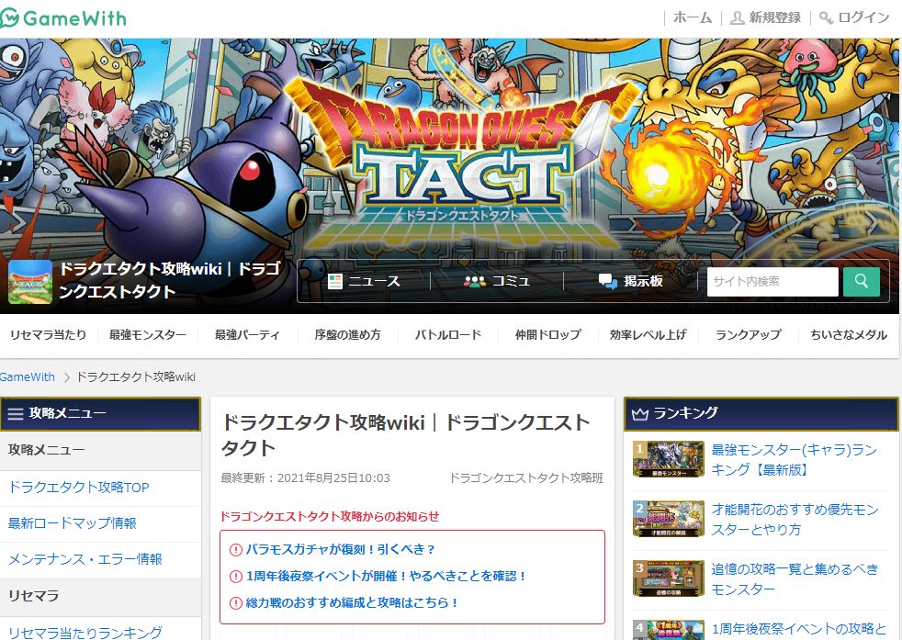Open 最強モンスター menu item
This screenshot has width=902, height=640.
[x=148, y=334]
